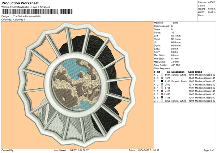The image size is (217, 153).
Task: Click the Down extent value 86.6 mm
Action: (x=176, y=45)
